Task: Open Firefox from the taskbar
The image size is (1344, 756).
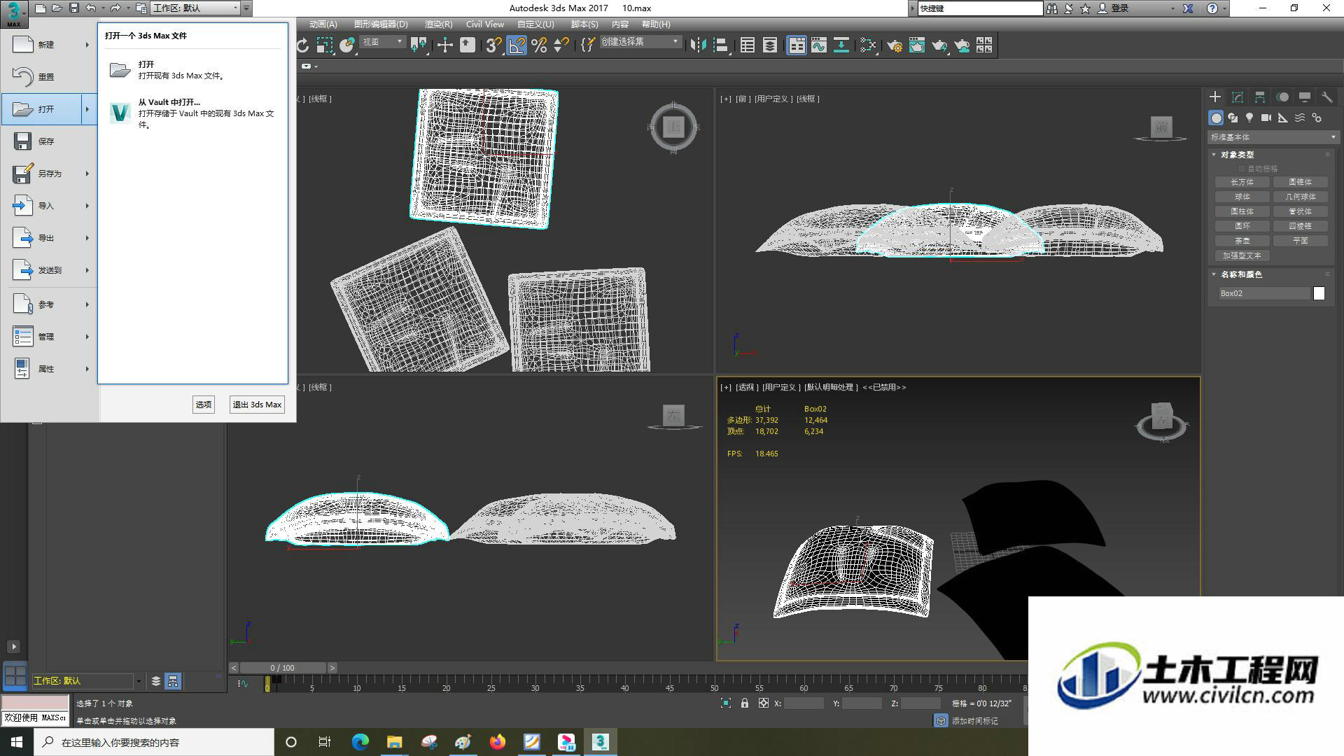Action: [x=498, y=742]
